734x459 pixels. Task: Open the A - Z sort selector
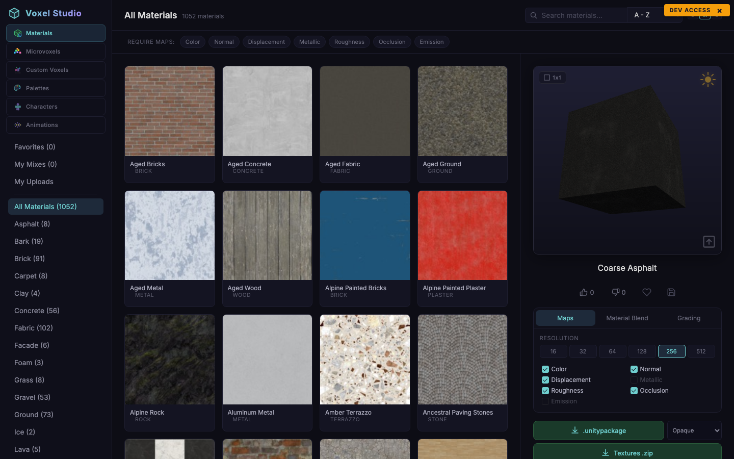pyautogui.click(x=642, y=15)
